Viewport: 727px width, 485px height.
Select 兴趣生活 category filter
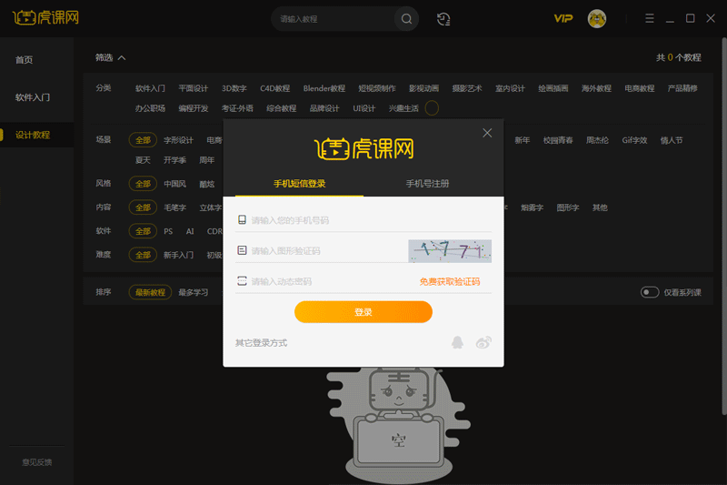pos(403,108)
